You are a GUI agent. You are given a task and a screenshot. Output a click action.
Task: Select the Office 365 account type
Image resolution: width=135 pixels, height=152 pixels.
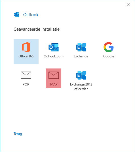26,52
